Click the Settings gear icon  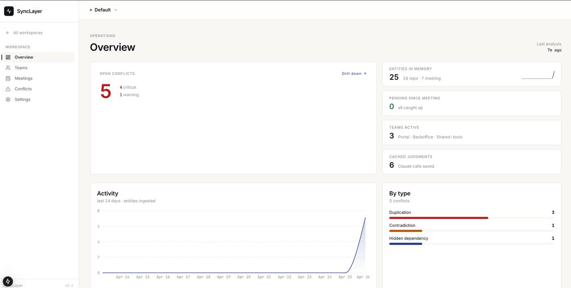[x=8, y=100]
